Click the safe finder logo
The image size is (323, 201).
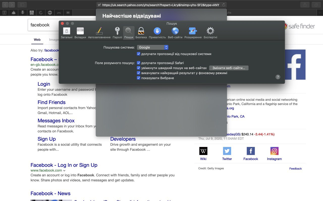click(x=300, y=26)
